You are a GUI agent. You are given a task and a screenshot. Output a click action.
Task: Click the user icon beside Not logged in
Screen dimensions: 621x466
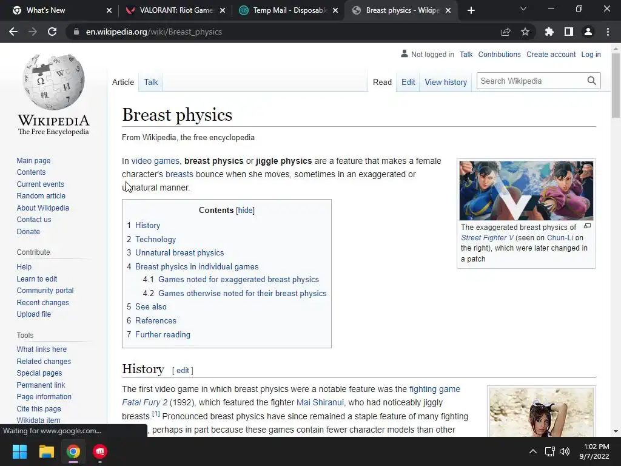point(404,53)
